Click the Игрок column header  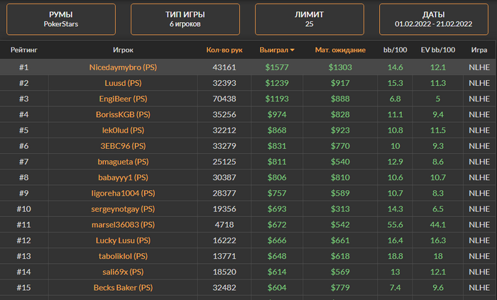tap(123, 50)
